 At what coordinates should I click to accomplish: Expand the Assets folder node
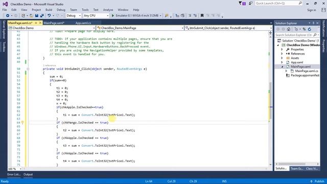pyautogui.click(x=282, y=58)
